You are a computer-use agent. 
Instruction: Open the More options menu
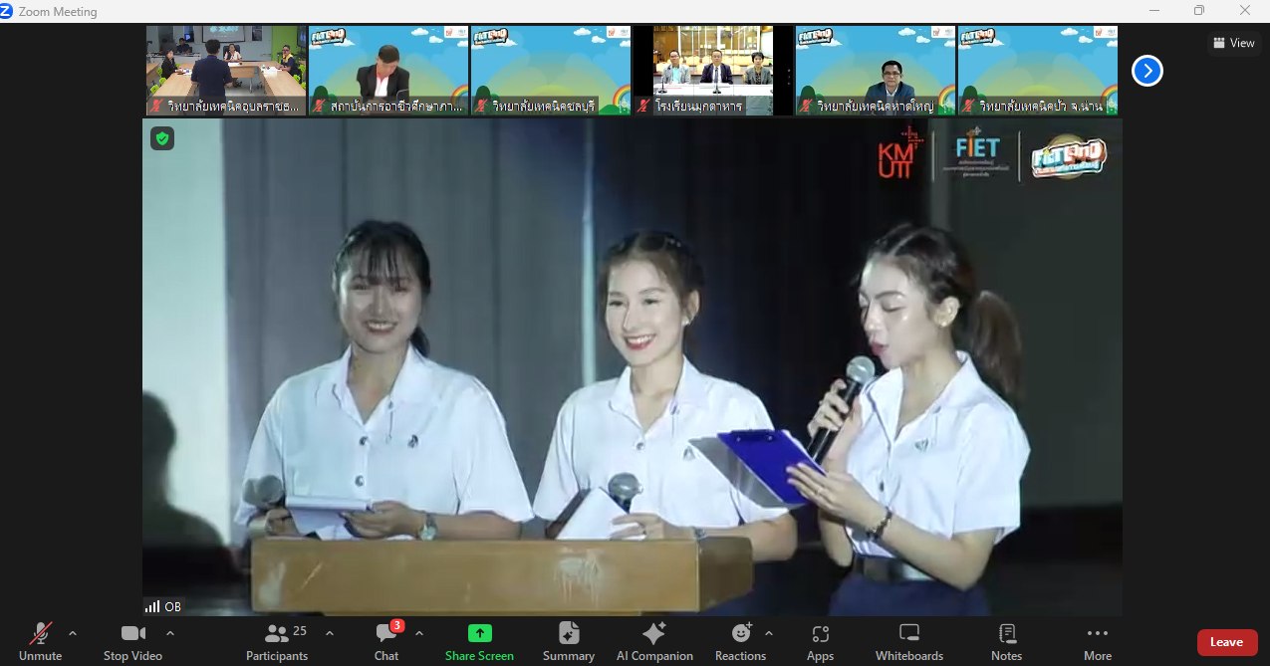[1097, 641]
